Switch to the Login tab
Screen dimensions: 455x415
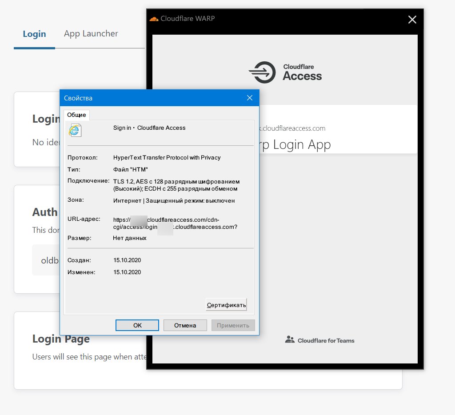pos(34,34)
